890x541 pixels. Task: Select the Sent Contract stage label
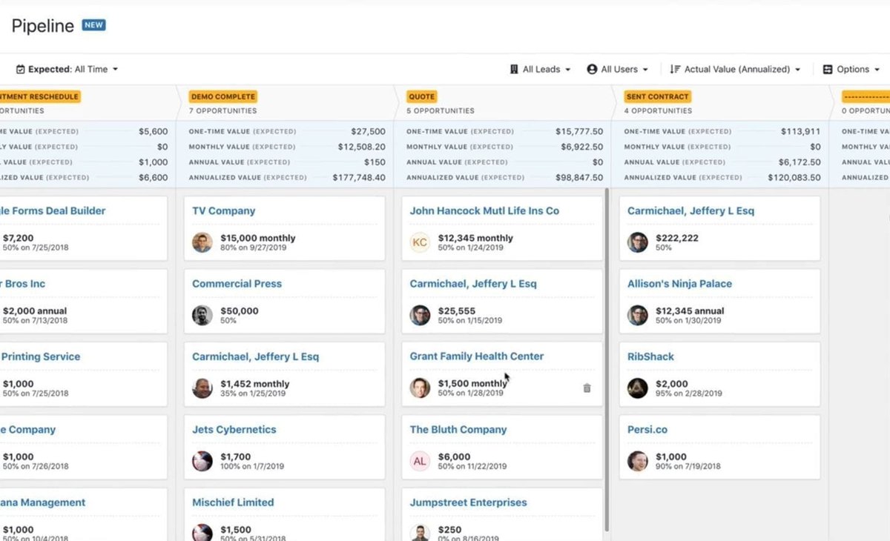[x=658, y=96]
